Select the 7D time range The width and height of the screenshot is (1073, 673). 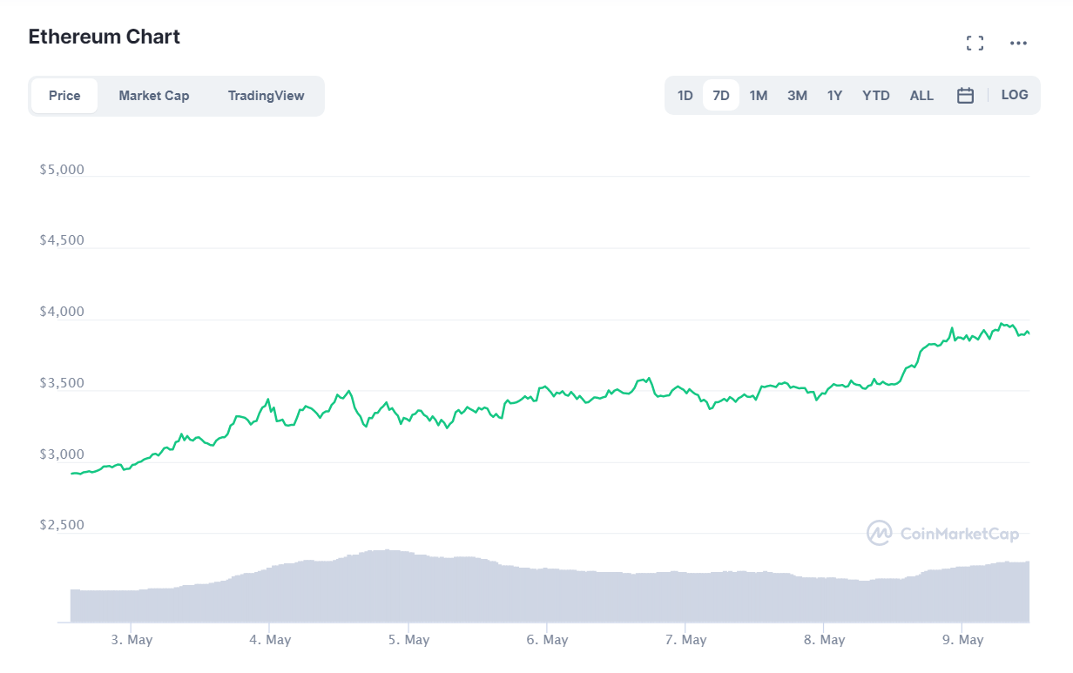coord(721,96)
